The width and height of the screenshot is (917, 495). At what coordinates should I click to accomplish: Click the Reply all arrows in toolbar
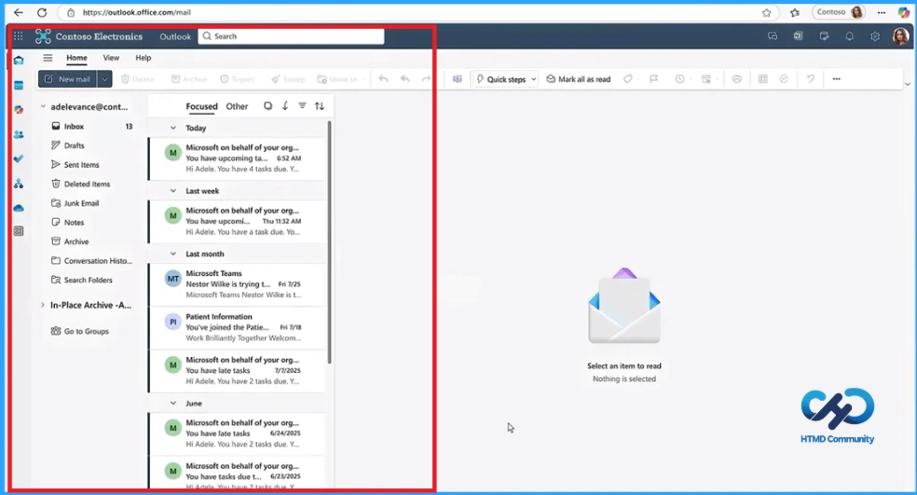pyautogui.click(x=404, y=79)
